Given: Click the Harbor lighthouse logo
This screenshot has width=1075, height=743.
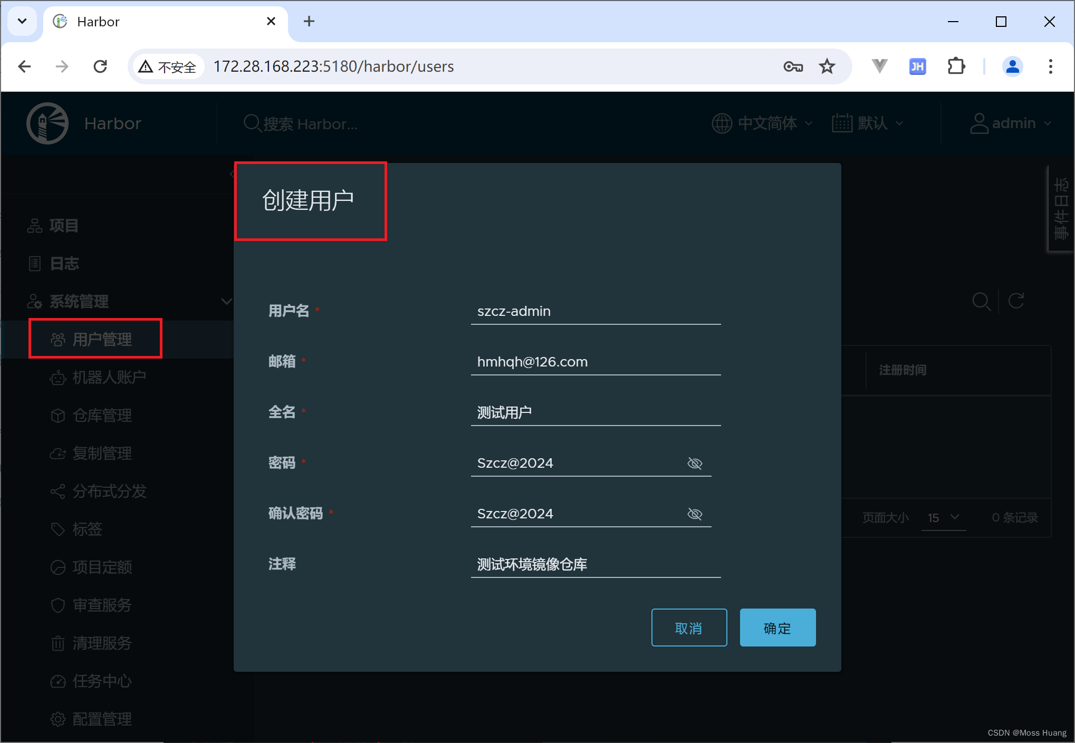Looking at the screenshot, I should pyautogui.click(x=47, y=123).
